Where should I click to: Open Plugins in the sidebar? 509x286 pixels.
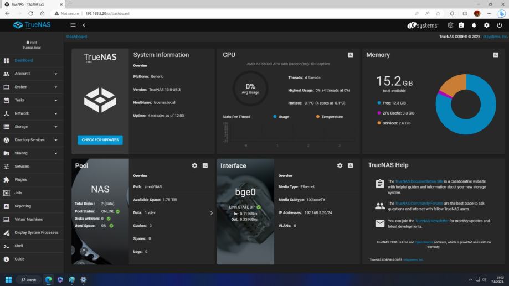pyautogui.click(x=32, y=180)
